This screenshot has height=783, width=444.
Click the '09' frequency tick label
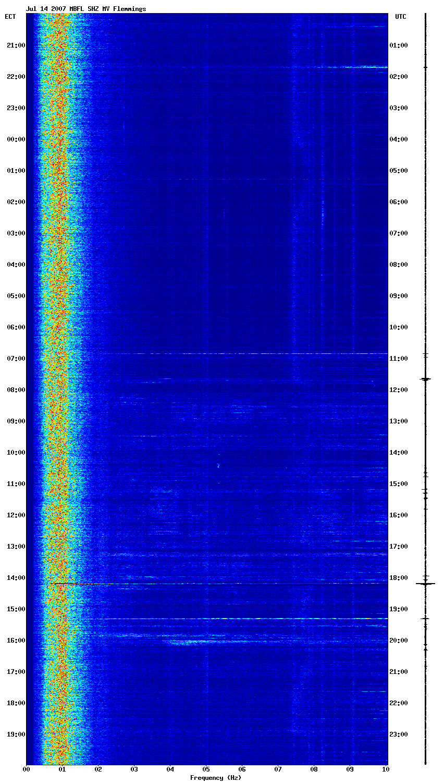350,769
